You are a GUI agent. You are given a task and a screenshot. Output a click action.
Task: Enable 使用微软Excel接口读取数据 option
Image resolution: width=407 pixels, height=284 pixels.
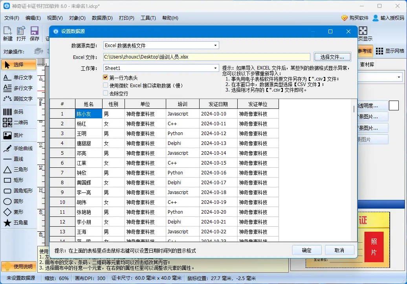coord(105,84)
